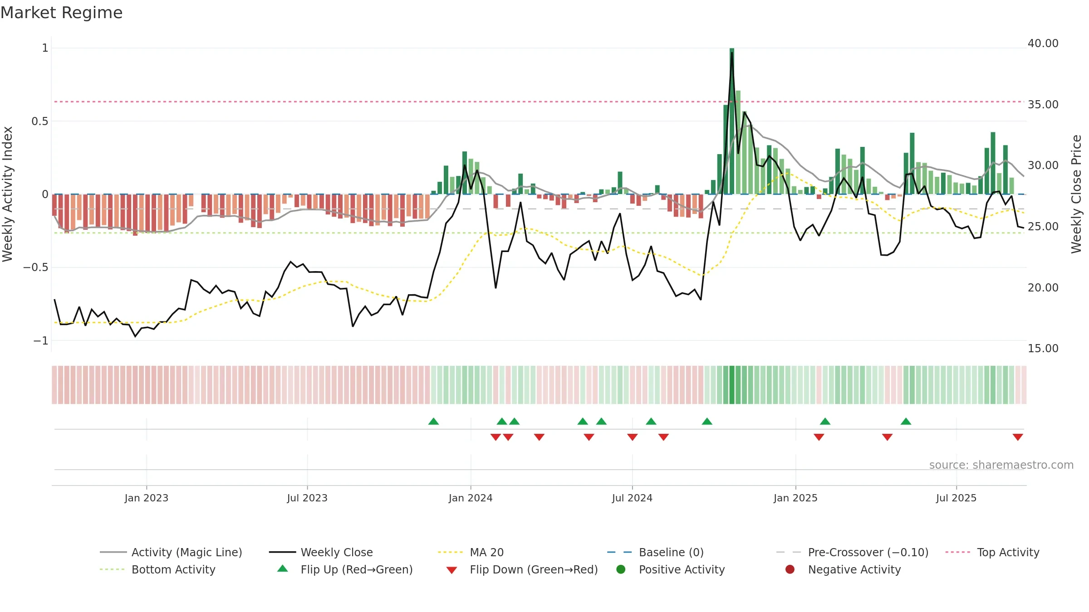This screenshot has width=1089, height=612.
Task: Click the 20.00 price axis tick
Action: pos(1043,288)
